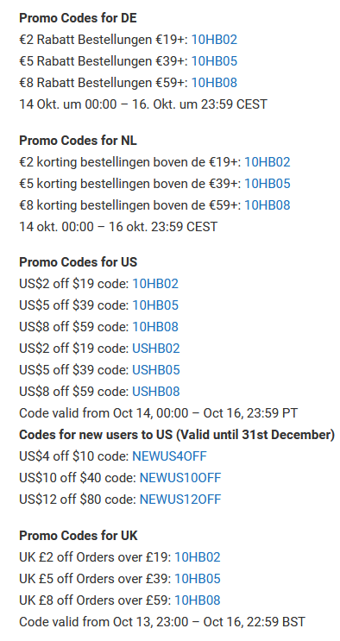The height and width of the screenshot is (641, 340).
Task: Click the USHB02 promo code
Action: click(x=156, y=349)
